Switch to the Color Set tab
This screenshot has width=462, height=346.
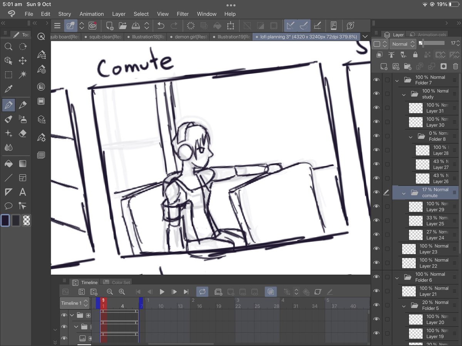pos(117,282)
